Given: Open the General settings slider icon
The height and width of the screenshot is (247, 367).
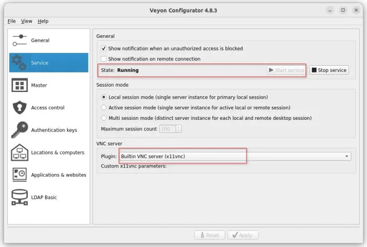Looking at the screenshot, I should (19, 40).
